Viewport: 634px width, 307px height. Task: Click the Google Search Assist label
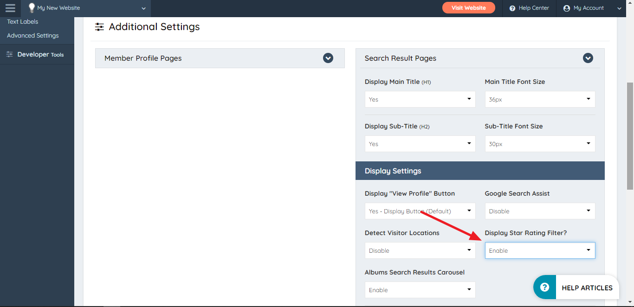(517, 193)
